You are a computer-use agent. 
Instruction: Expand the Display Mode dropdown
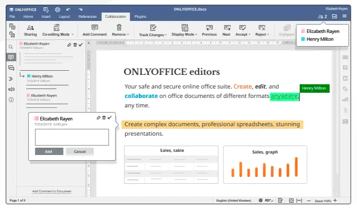(184, 30)
